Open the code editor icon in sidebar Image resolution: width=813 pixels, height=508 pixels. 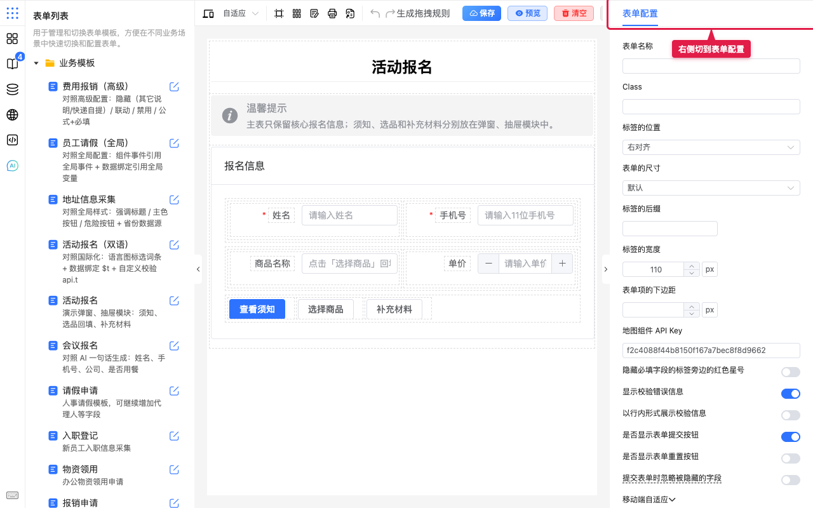pyautogui.click(x=12, y=140)
